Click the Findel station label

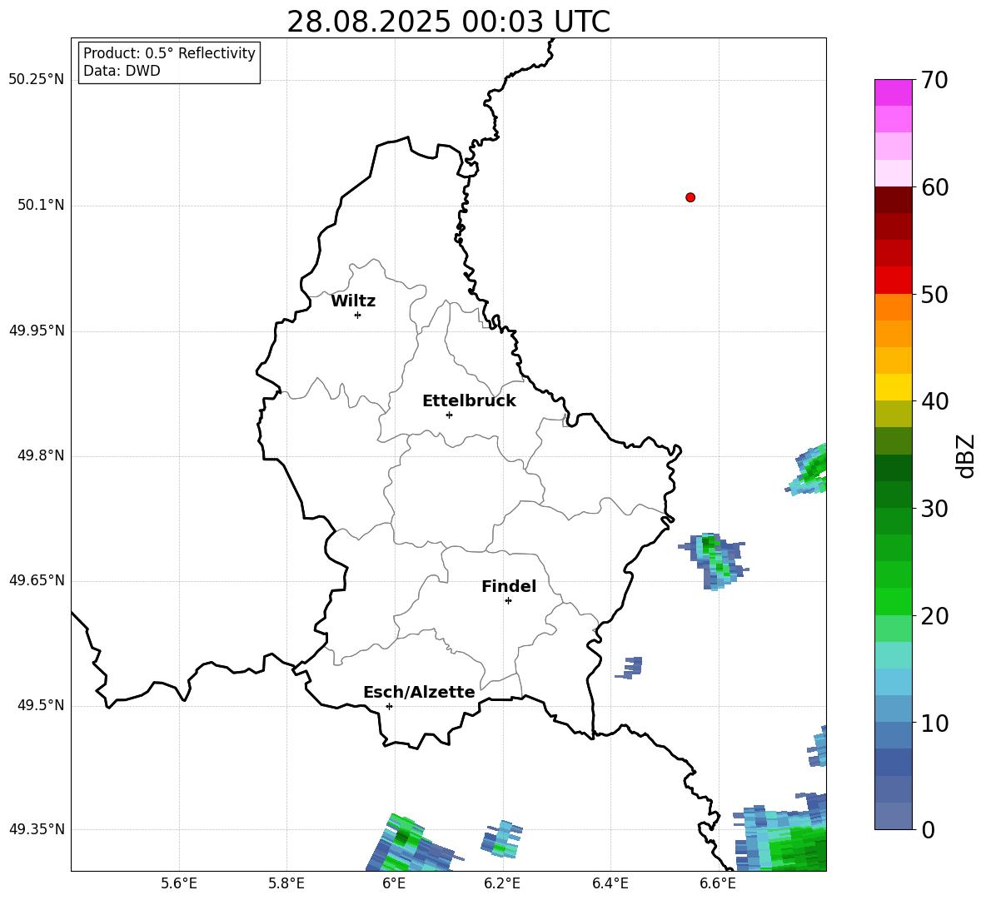click(x=509, y=586)
